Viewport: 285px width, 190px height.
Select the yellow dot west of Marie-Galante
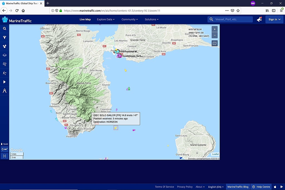(x=168, y=146)
